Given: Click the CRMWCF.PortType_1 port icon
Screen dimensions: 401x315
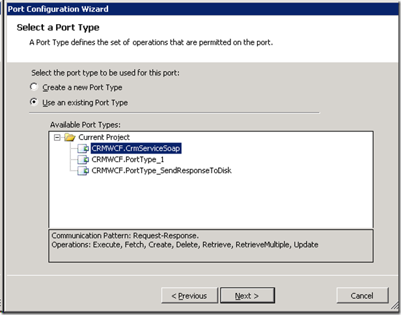Looking at the screenshot, I should coord(83,159).
